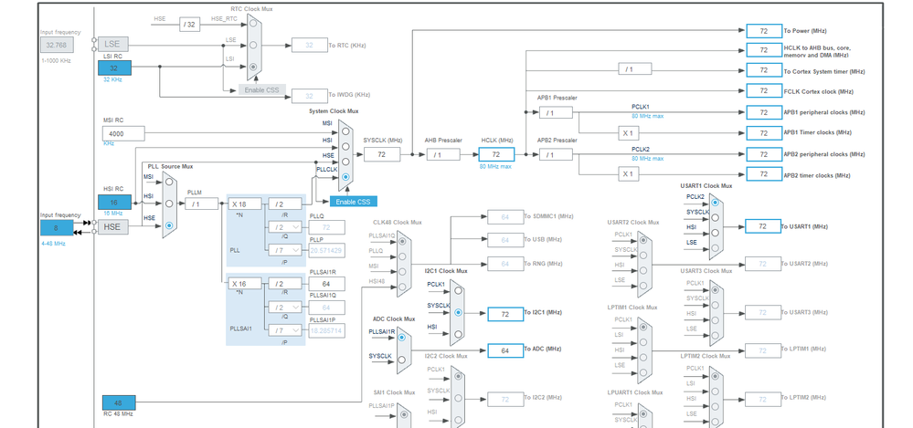The image size is (913, 428).
Task: Open the APB2 Prescaler dropdown
Action: pyautogui.click(x=556, y=155)
